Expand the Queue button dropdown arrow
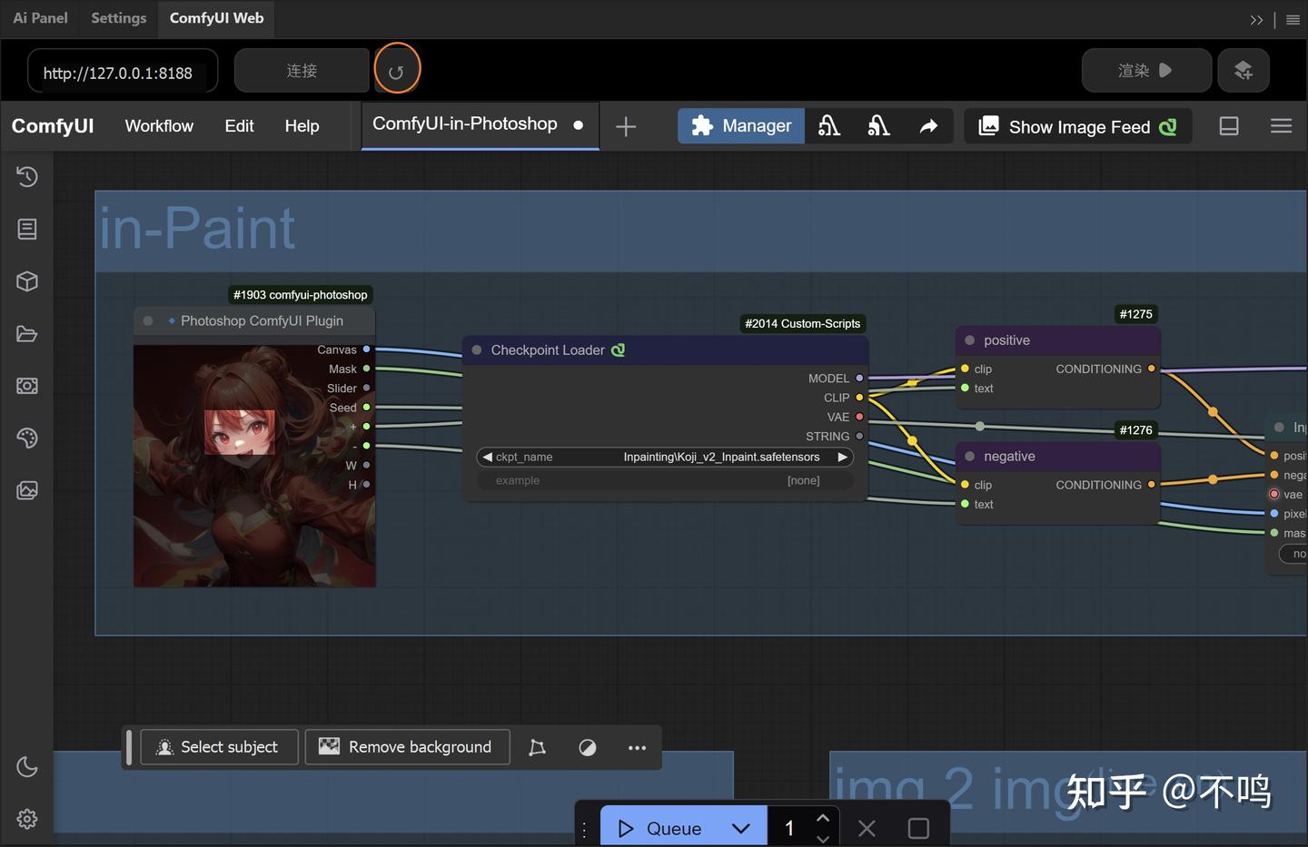The width and height of the screenshot is (1308, 847). coord(740,828)
